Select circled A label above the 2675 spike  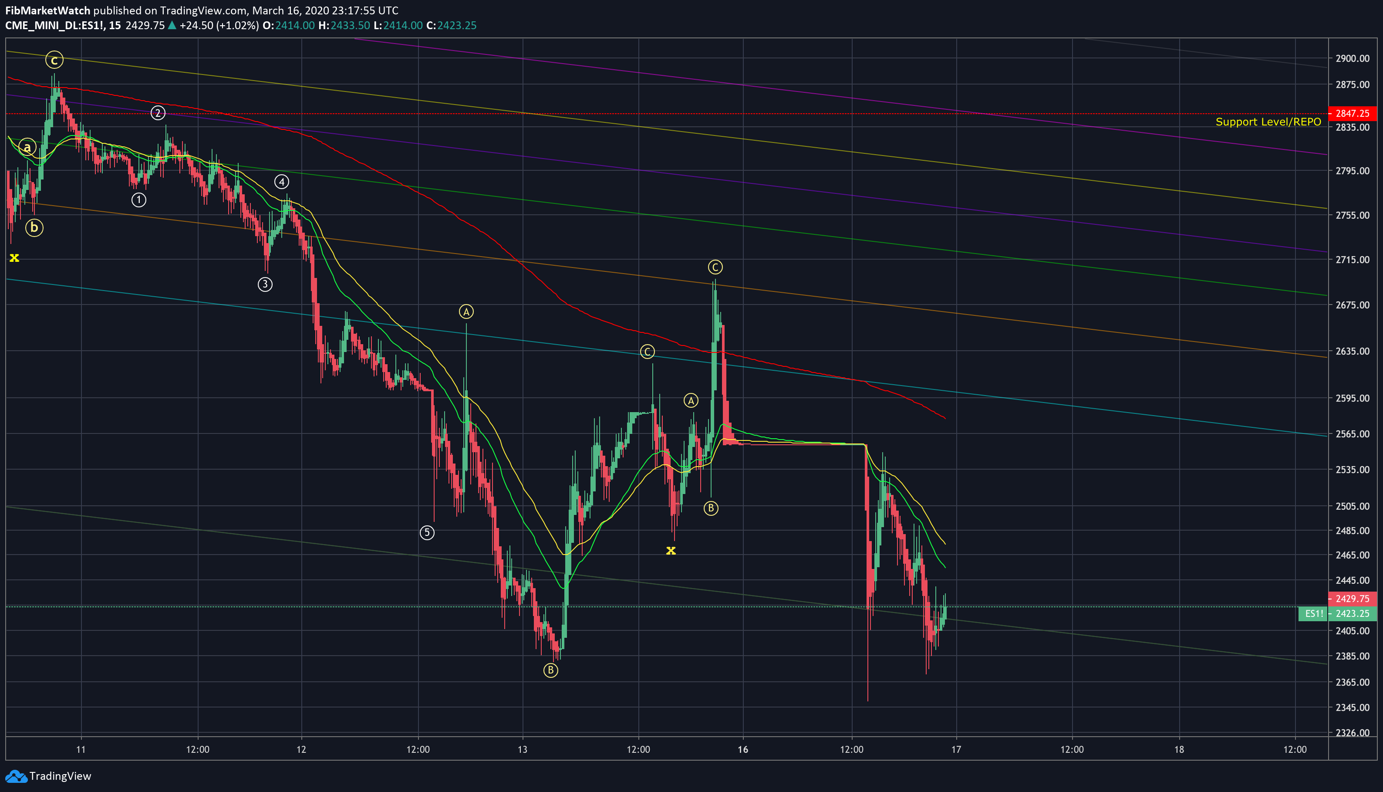tap(466, 311)
